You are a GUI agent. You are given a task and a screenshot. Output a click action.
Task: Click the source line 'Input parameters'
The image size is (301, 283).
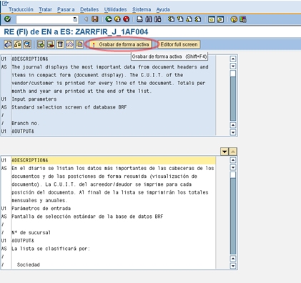click(34, 99)
